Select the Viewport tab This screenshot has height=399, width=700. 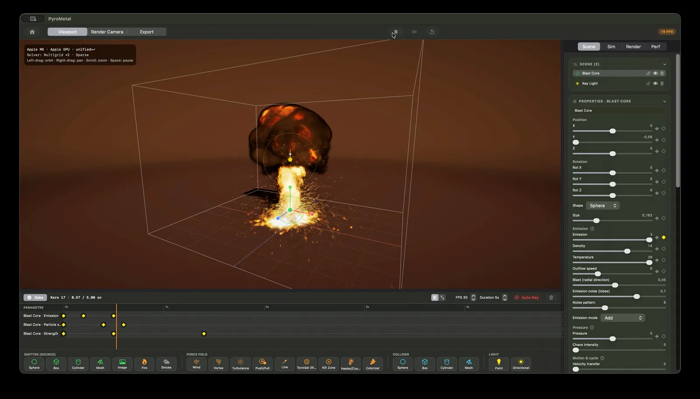pos(67,32)
